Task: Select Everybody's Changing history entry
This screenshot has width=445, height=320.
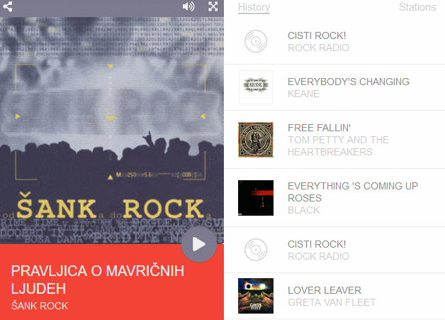Action: click(x=334, y=87)
